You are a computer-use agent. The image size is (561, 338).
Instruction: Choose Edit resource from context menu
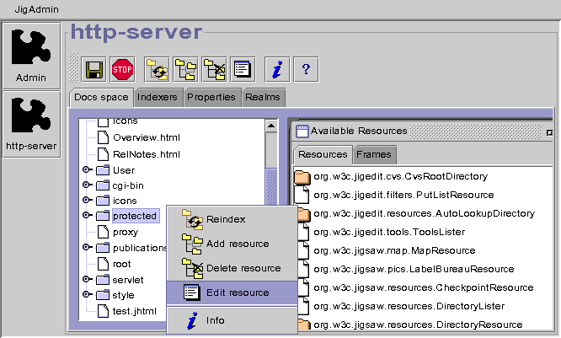click(232, 292)
